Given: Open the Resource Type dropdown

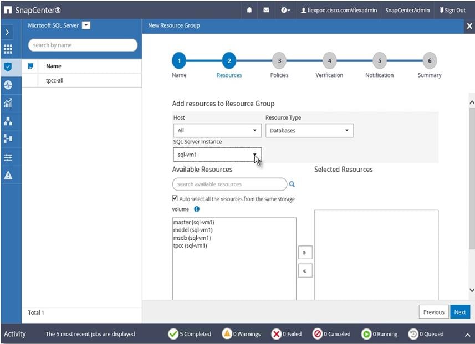Looking at the screenshot, I should point(309,131).
